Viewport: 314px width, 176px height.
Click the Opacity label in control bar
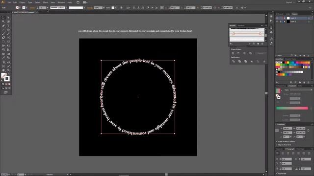pyautogui.click(x=90, y=8)
